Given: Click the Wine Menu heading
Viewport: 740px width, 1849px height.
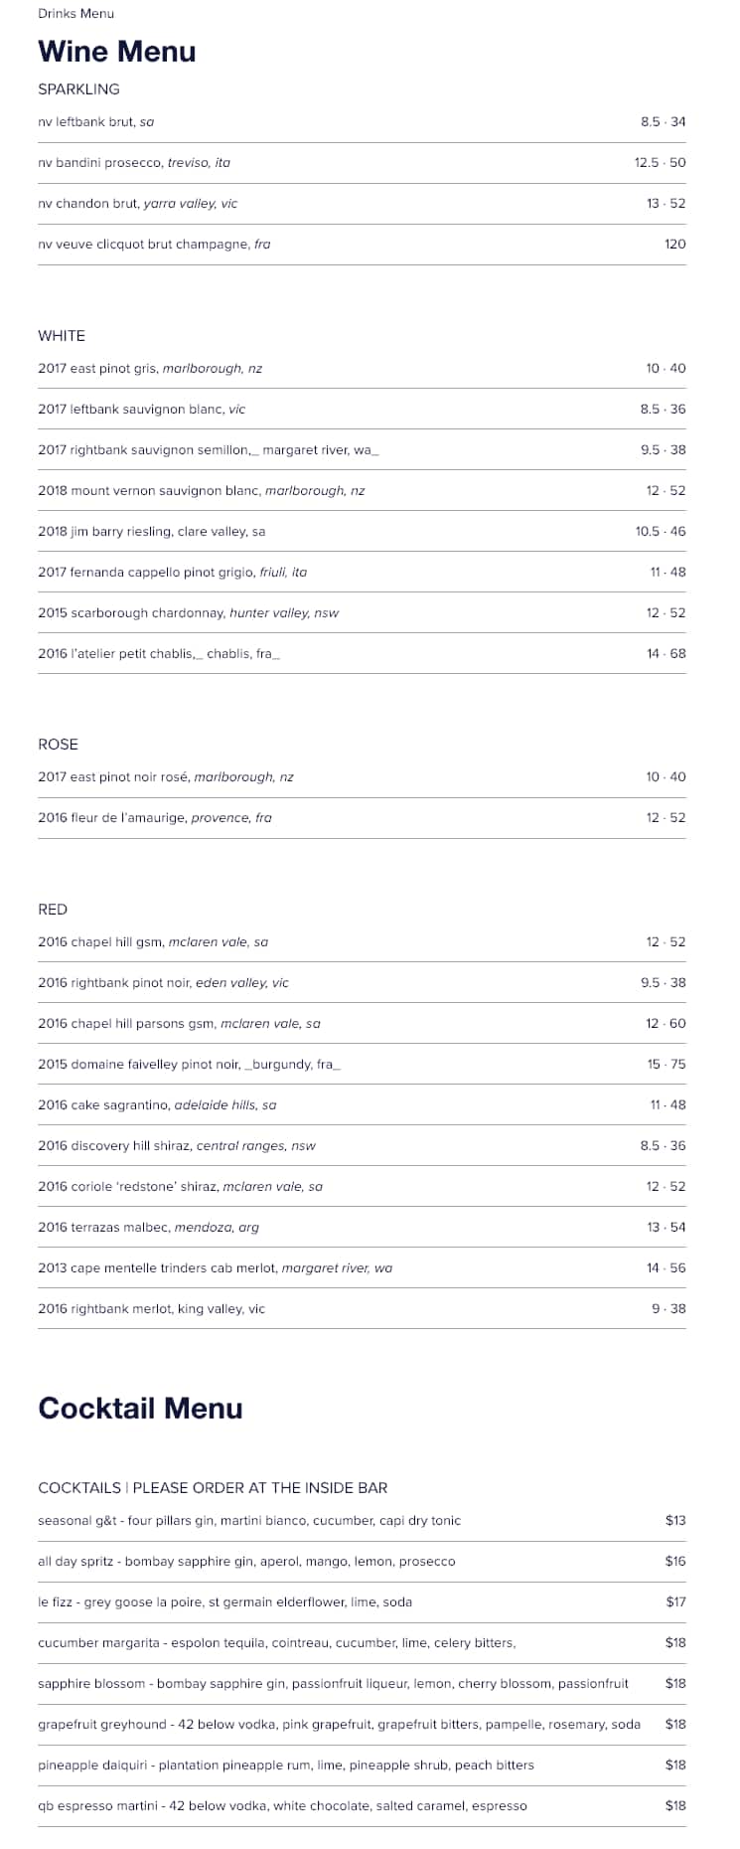Looking at the screenshot, I should pos(116,52).
